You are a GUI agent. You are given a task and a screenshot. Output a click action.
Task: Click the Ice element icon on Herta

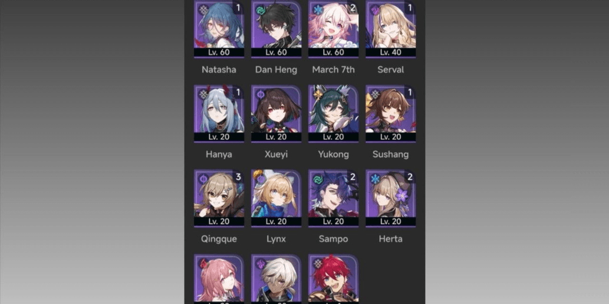click(x=376, y=179)
